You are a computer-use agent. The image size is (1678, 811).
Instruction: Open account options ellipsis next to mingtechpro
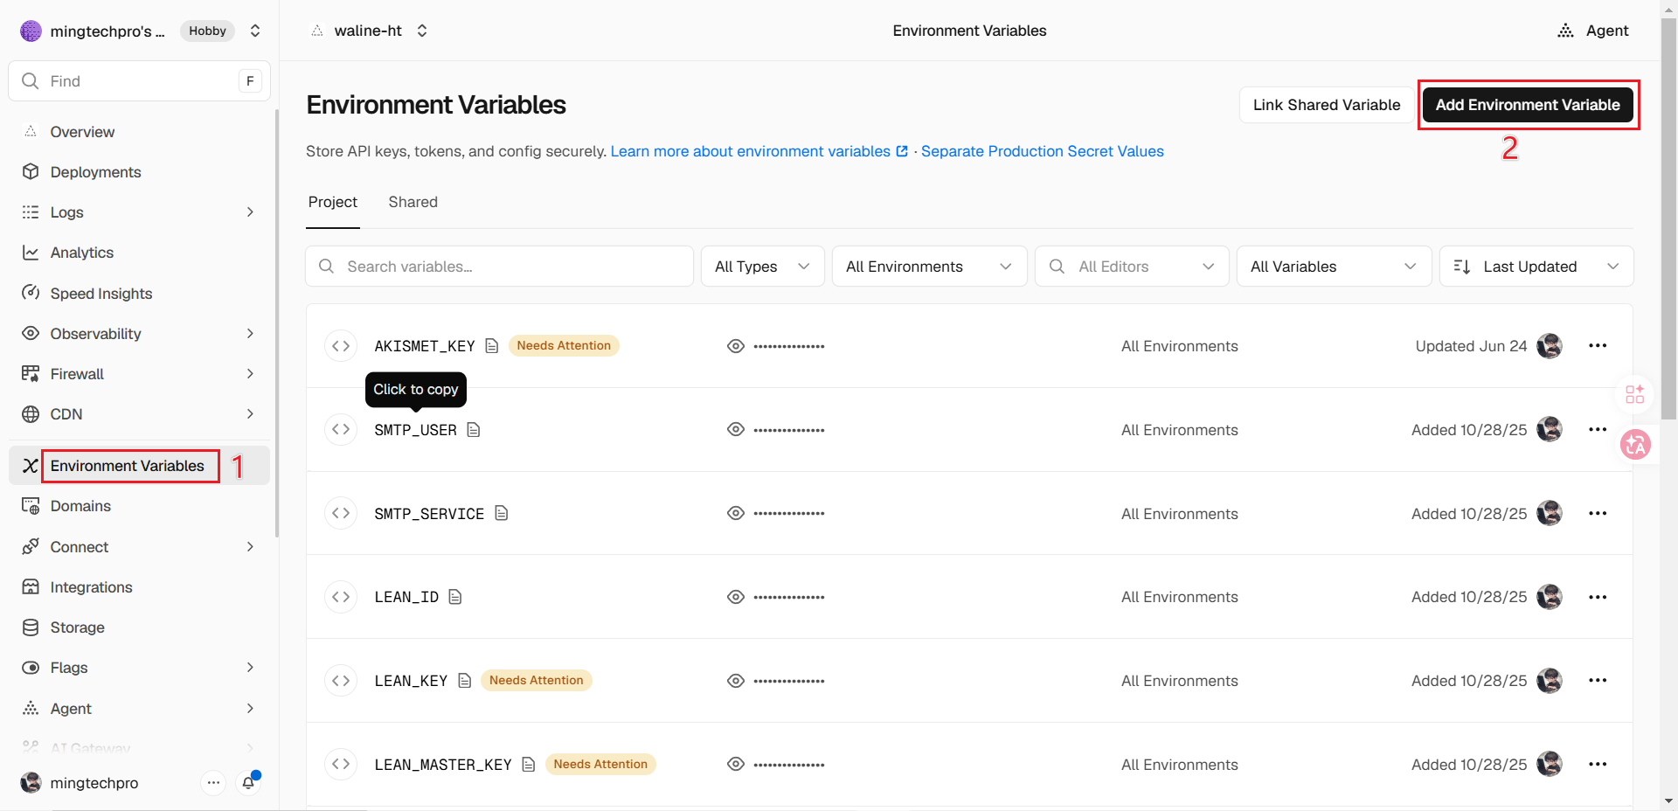[213, 783]
